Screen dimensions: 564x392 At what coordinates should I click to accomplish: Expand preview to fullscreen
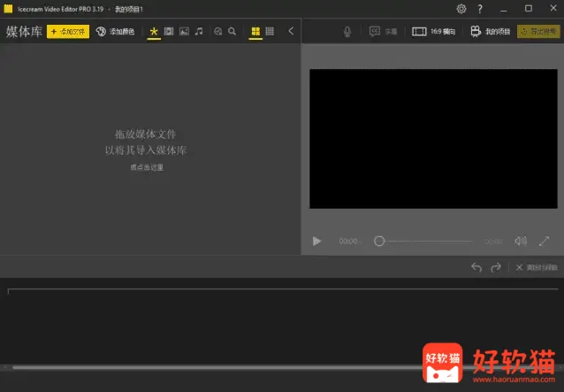click(544, 241)
